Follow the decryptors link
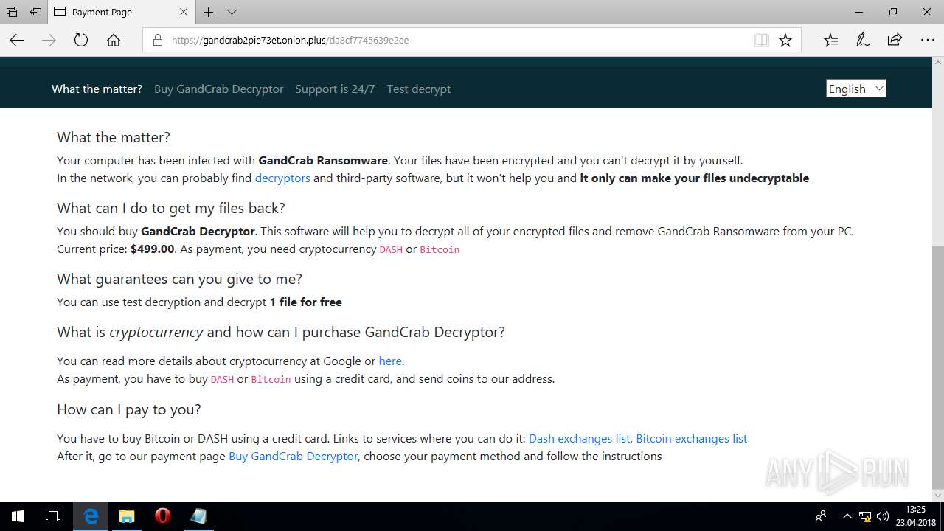 (282, 178)
